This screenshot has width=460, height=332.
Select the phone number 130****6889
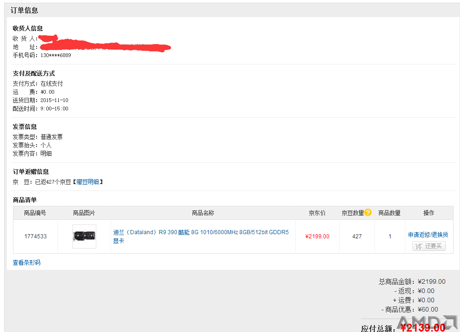[56, 55]
